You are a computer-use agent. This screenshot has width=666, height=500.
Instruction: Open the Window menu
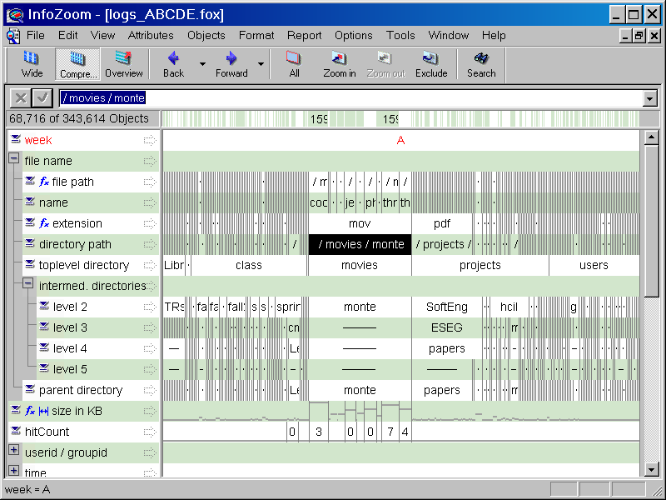pyautogui.click(x=449, y=36)
